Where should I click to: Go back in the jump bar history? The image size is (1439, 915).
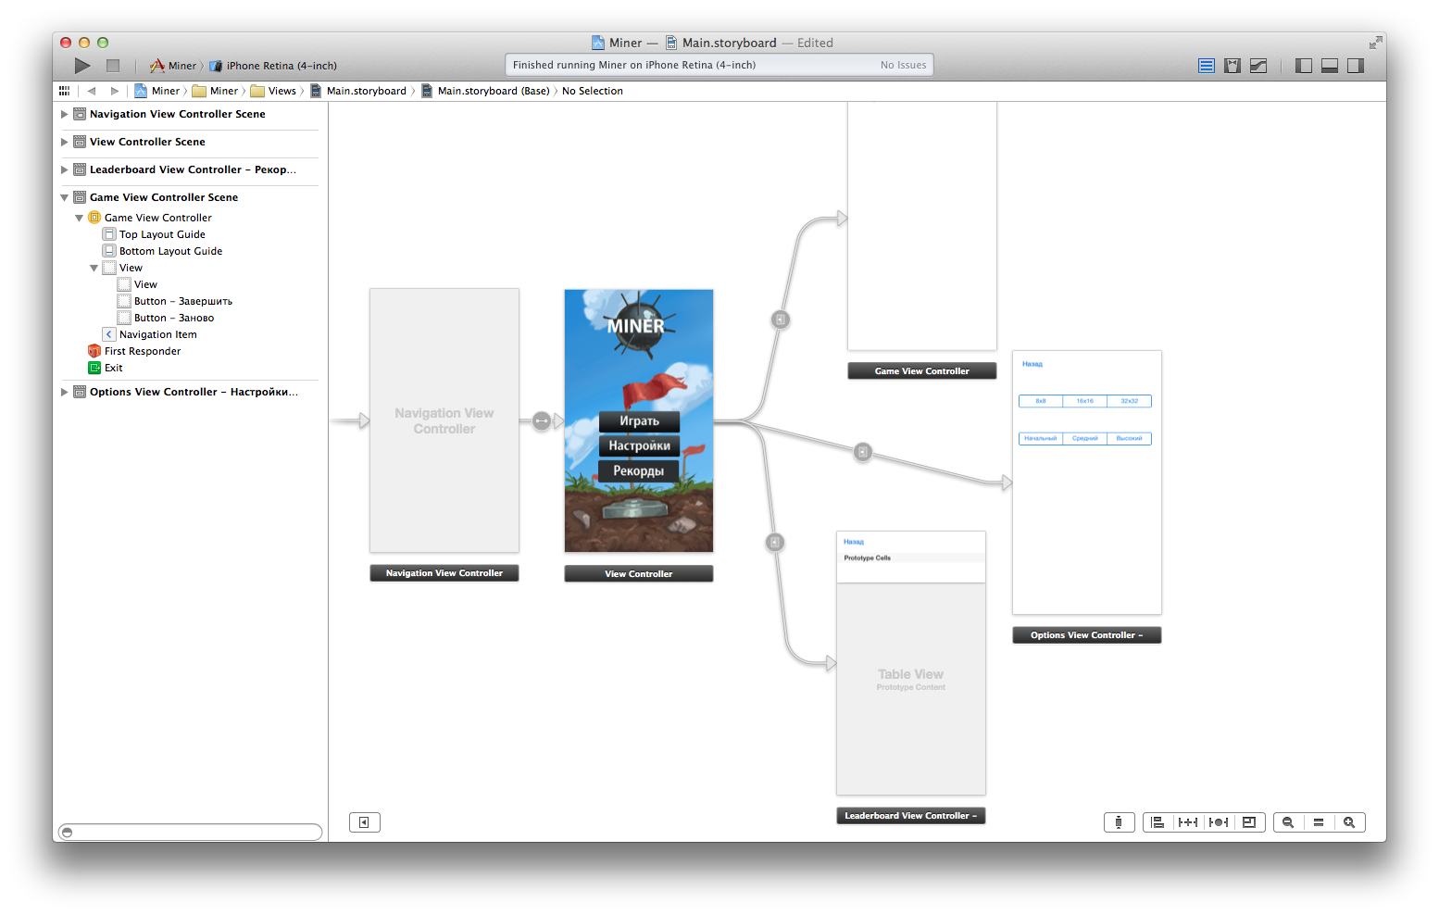point(92,91)
